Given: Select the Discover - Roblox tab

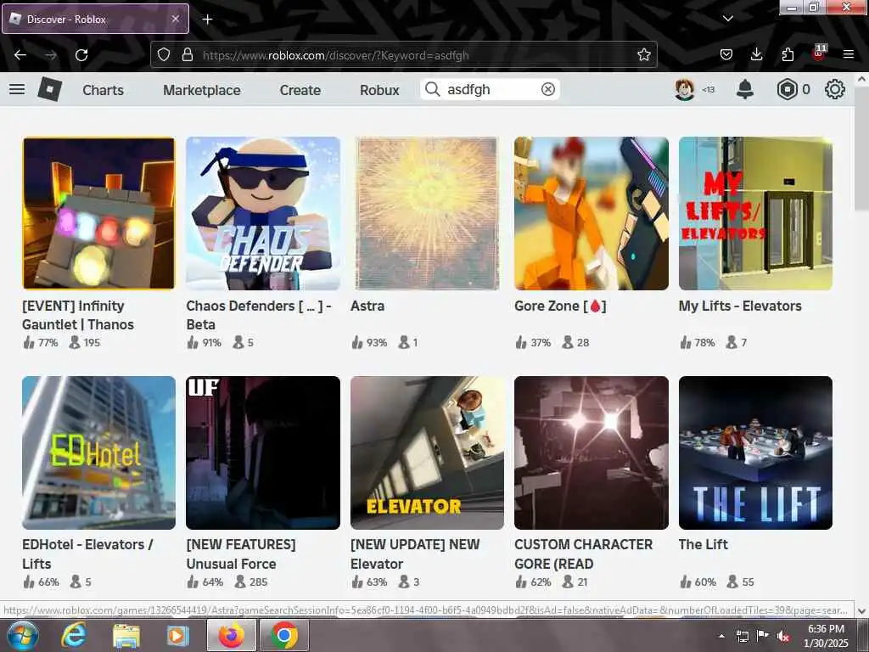Looking at the screenshot, I should (95, 19).
